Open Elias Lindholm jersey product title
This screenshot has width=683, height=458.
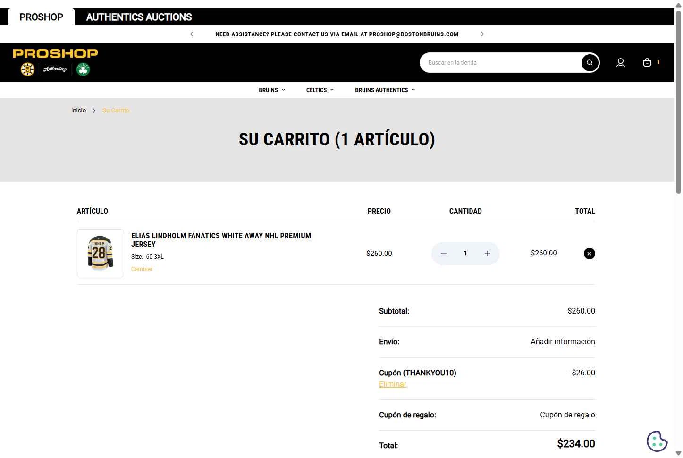click(221, 240)
